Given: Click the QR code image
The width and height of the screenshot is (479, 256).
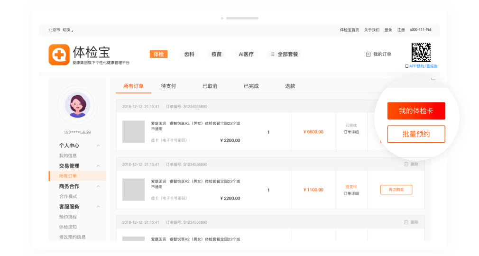Looking at the screenshot, I should tap(421, 53).
